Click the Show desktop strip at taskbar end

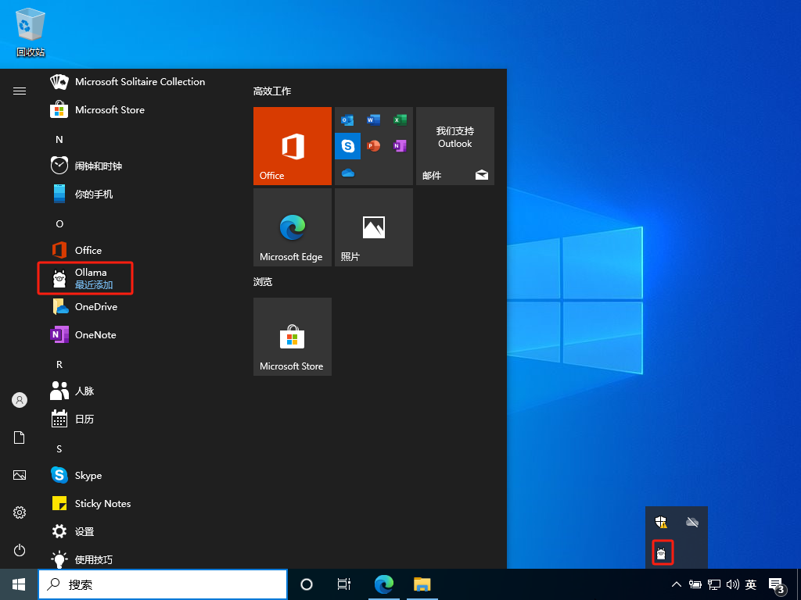(x=799, y=584)
